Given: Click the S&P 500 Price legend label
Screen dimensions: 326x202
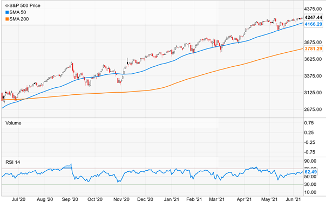Looking at the screenshot, I should 25,5.
